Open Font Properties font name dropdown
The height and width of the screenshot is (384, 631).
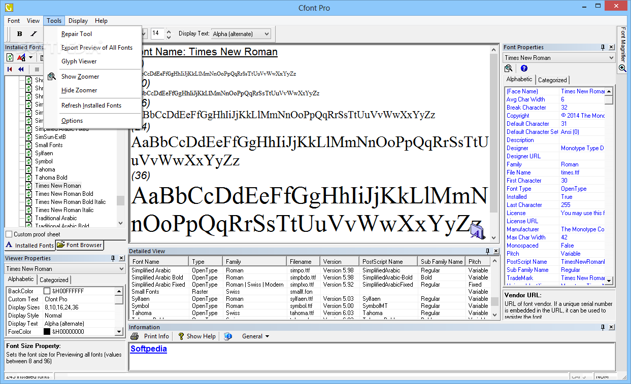611,58
